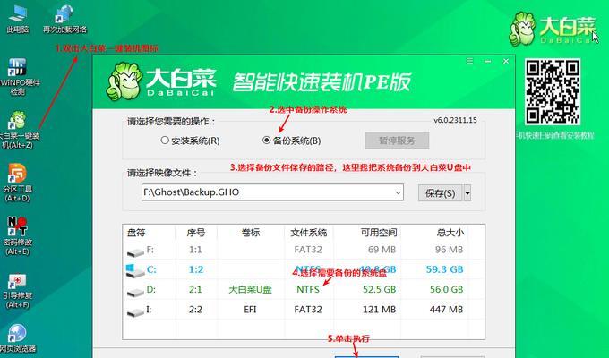Screen dimensions: 609x358
Task: Sort by the 盘符 column header
Action: pyautogui.click(x=136, y=233)
